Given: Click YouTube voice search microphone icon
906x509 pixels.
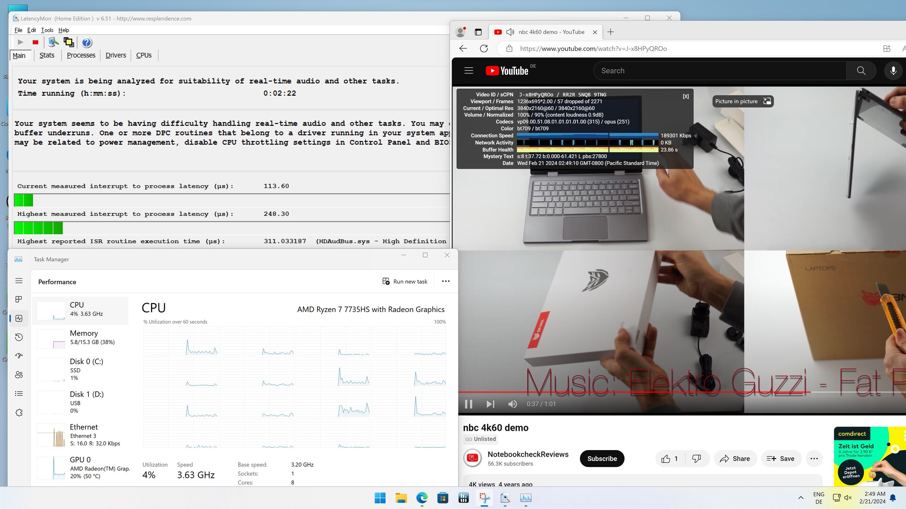Looking at the screenshot, I should tap(893, 71).
